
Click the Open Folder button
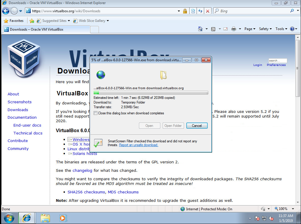[x=173, y=126]
